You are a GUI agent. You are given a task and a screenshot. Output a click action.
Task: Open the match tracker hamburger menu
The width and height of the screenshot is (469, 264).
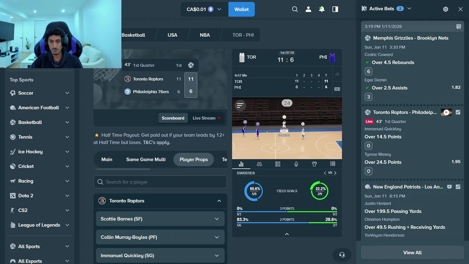click(x=240, y=106)
